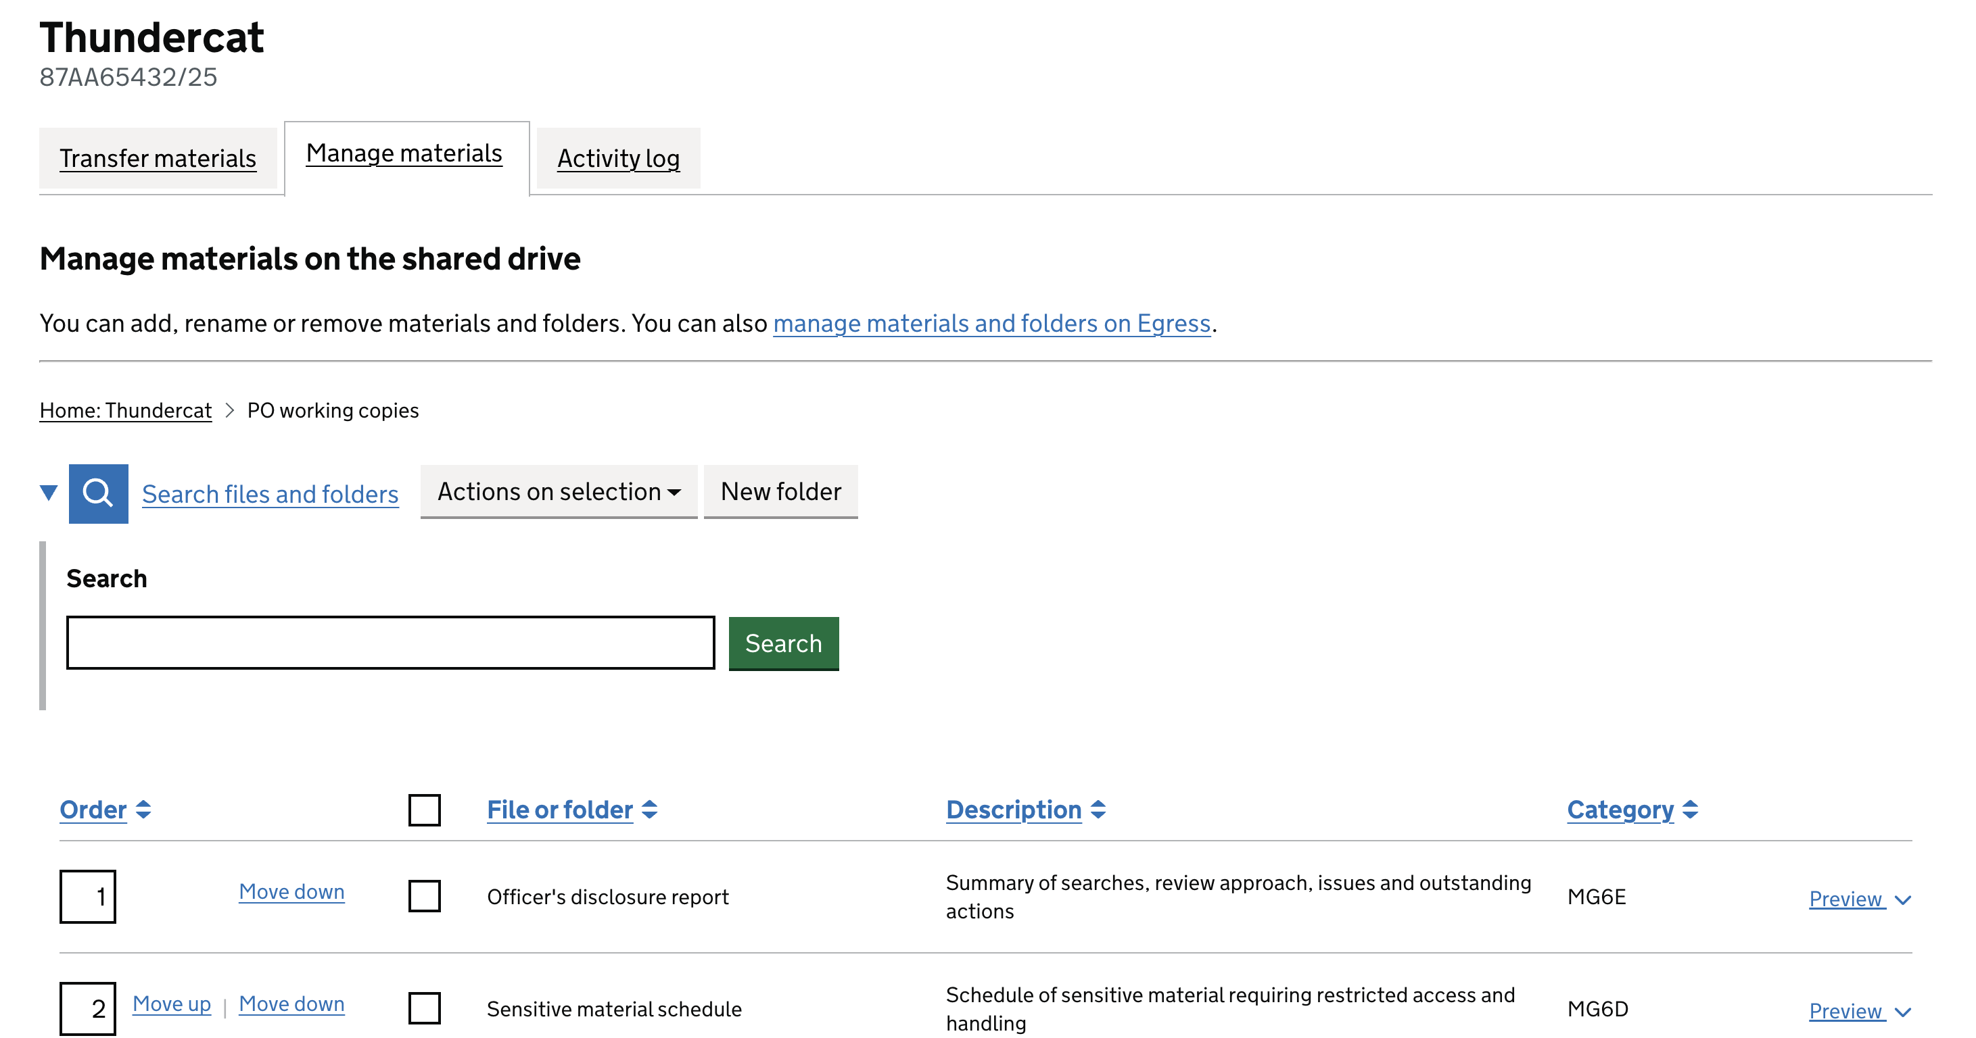The width and height of the screenshot is (1976, 1038).
Task: Click the blue magnifying glass search icon
Action: click(x=98, y=493)
